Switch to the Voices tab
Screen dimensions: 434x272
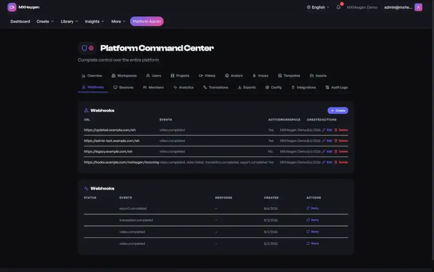pyautogui.click(x=261, y=76)
